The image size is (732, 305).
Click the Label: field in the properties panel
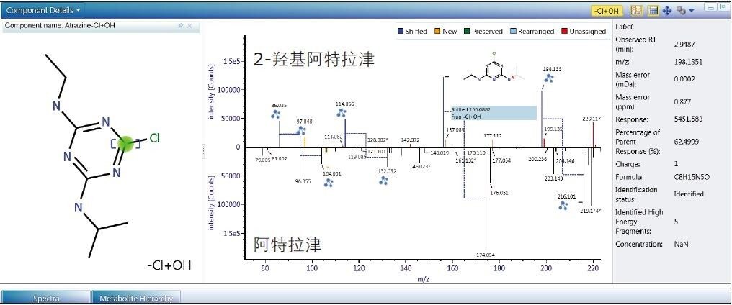tap(625, 27)
